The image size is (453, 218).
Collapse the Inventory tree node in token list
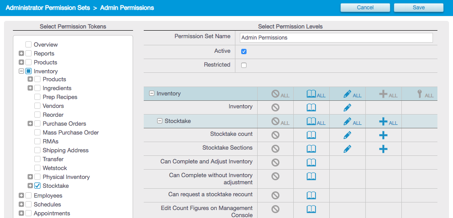[x=21, y=71]
